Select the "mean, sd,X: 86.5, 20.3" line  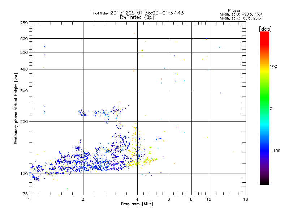(x=240, y=18)
